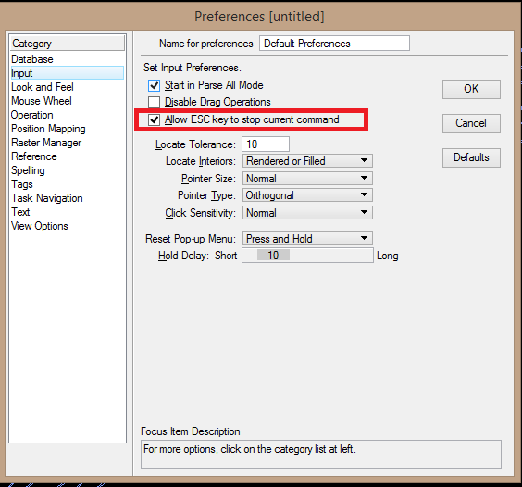Open the Locate Interiors dropdown
The width and height of the screenshot is (522, 487).
coord(307,161)
